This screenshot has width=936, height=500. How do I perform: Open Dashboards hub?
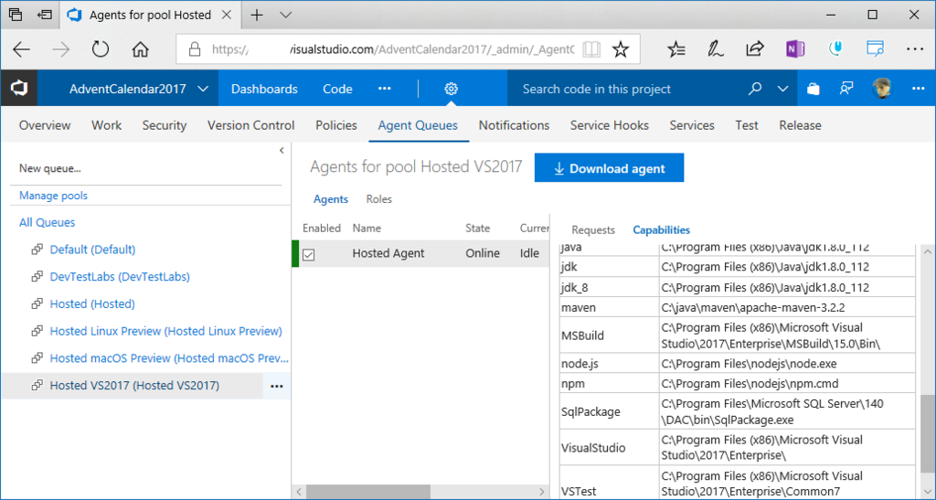pos(264,89)
